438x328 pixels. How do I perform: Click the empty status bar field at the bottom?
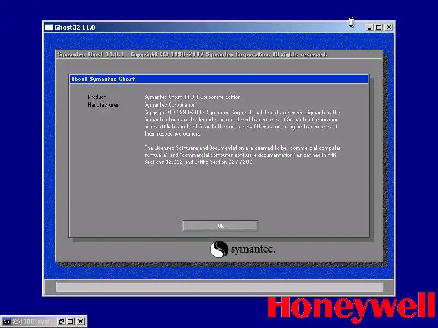tap(220, 286)
